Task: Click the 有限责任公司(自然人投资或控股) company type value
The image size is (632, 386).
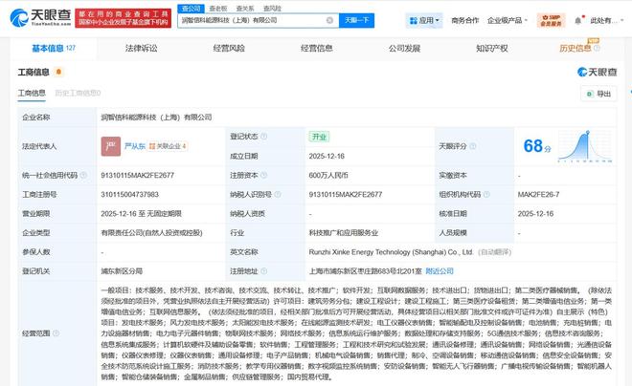Action: tap(151, 233)
